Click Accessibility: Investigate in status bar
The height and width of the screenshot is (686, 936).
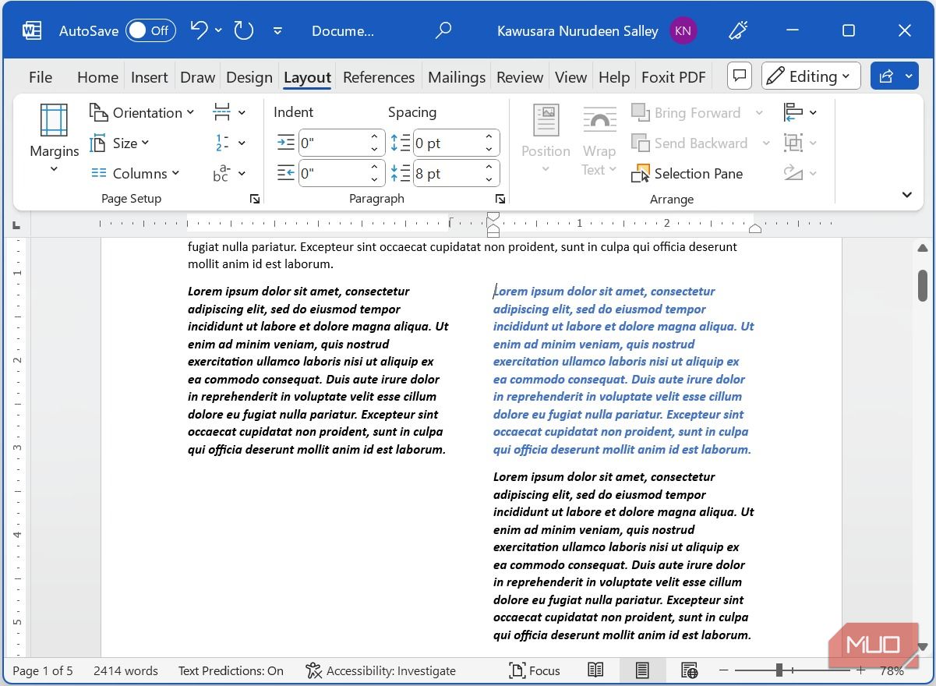pos(380,670)
